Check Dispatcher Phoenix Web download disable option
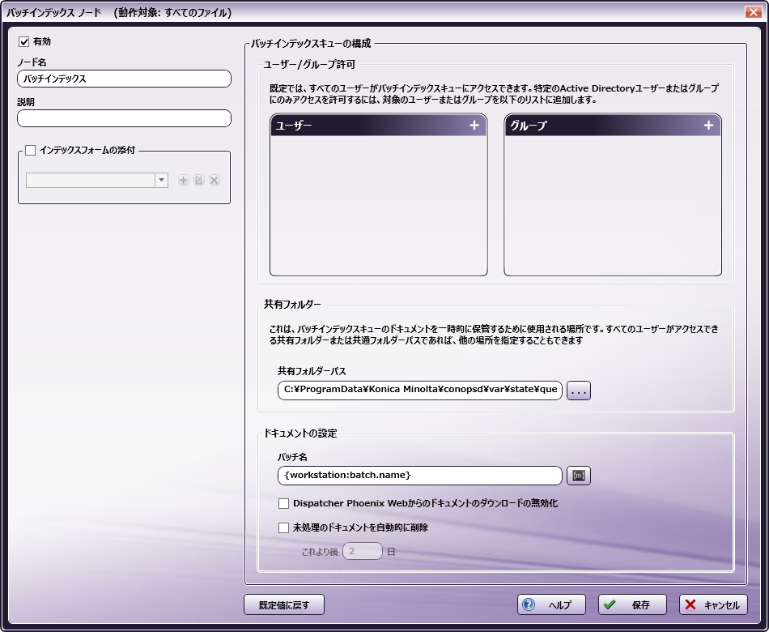Viewport: 769px width, 632px height. click(283, 503)
